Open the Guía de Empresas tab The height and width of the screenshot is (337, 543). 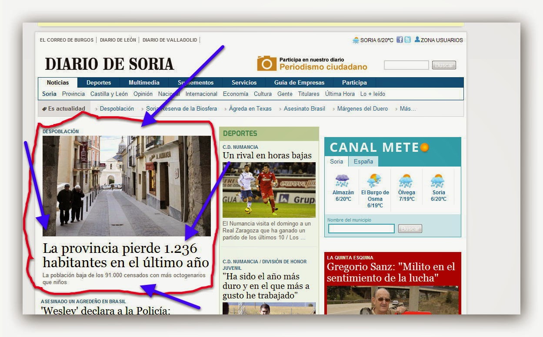[299, 82]
